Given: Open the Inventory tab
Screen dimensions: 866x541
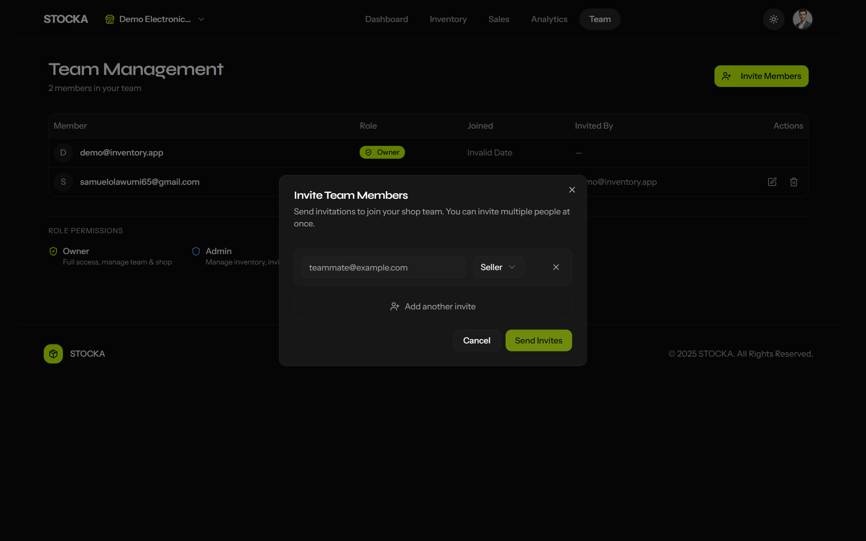Looking at the screenshot, I should tap(448, 19).
